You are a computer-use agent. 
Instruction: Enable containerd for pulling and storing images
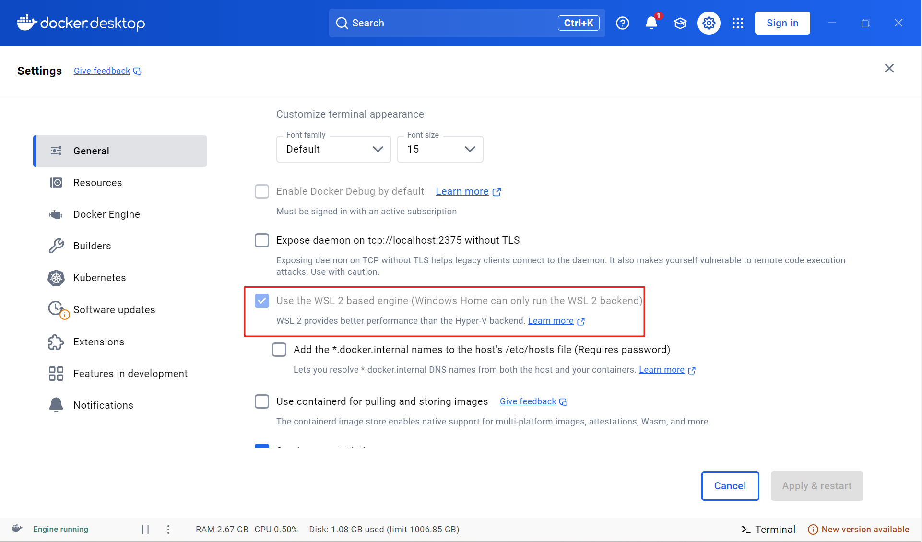point(262,401)
